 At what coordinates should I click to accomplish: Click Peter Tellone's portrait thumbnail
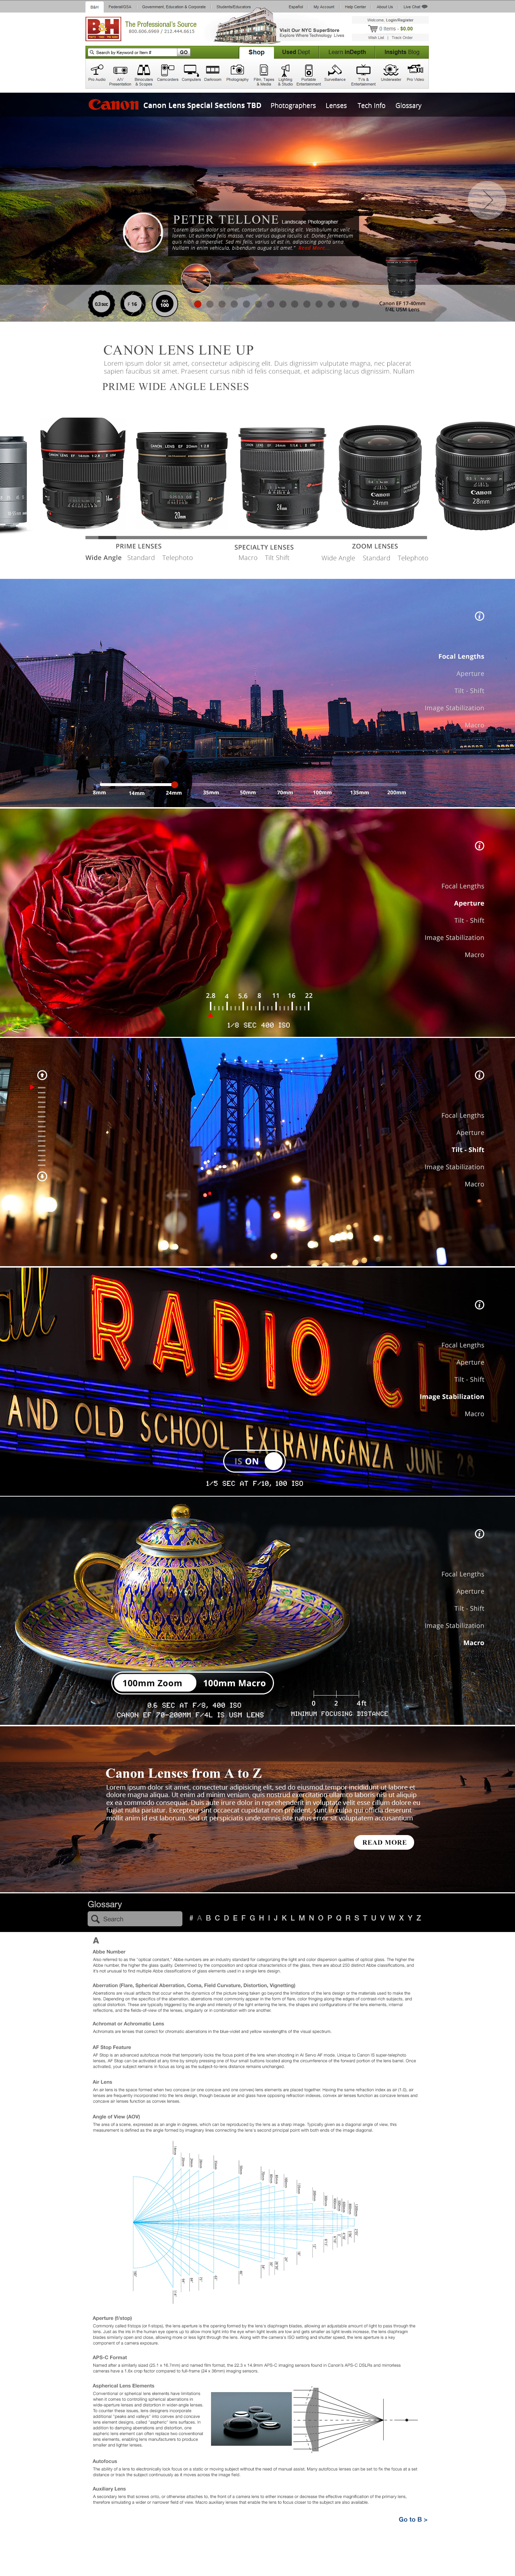pyautogui.click(x=143, y=232)
